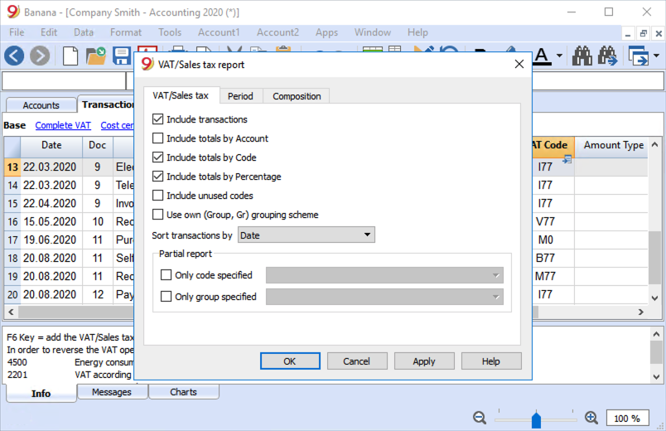Screen dimensions: 666x431
Task: Click the text color A icon
Action: click(x=542, y=56)
